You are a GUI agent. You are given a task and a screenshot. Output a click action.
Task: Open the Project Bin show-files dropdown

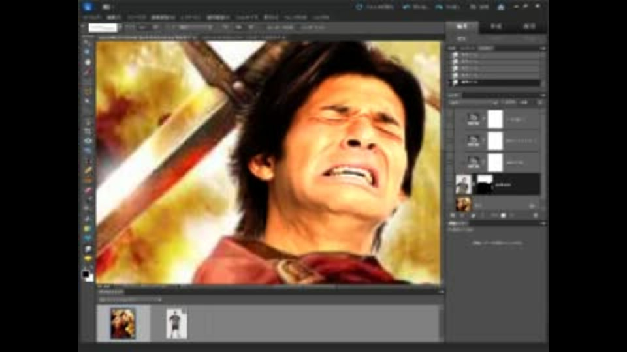click(131, 299)
